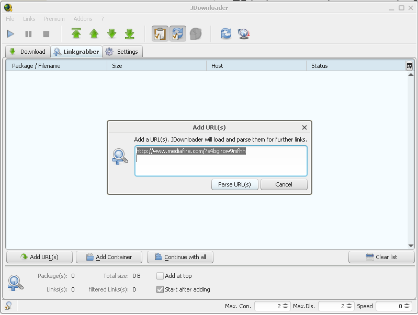Decrease the Speed limit value
418x315 pixels.
(407, 308)
